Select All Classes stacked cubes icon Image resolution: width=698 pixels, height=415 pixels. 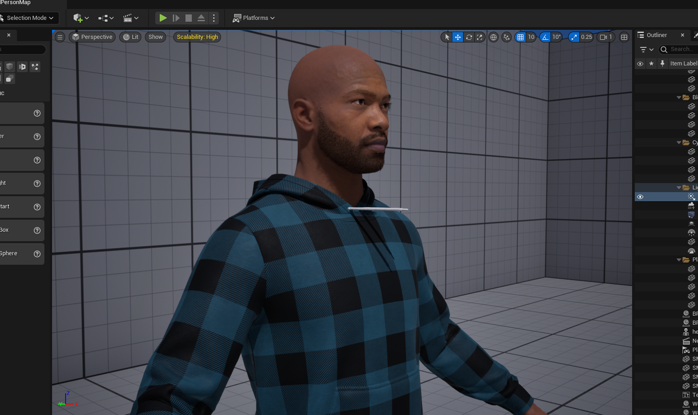(x=10, y=79)
